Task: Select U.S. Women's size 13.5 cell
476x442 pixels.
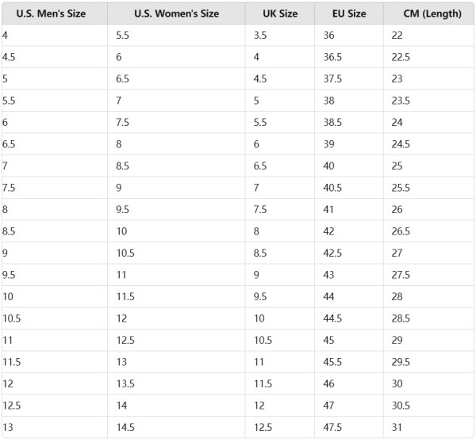Action: coord(125,383)
